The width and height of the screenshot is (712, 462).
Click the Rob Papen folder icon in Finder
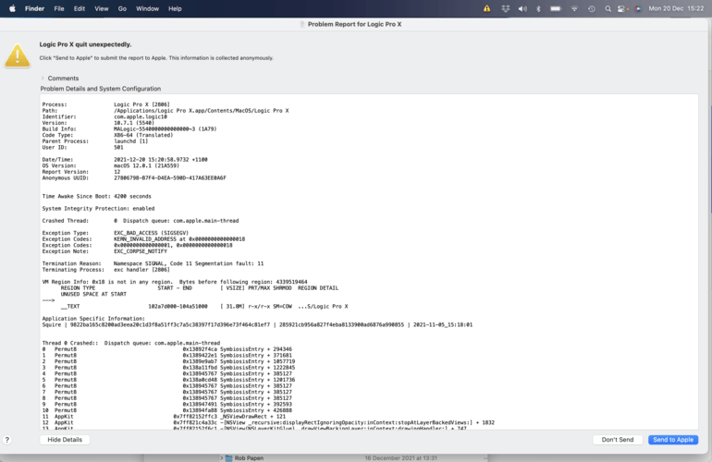point(229,458)
